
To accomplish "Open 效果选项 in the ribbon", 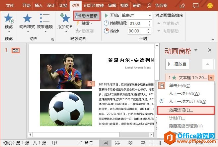I will pos(45,22).
